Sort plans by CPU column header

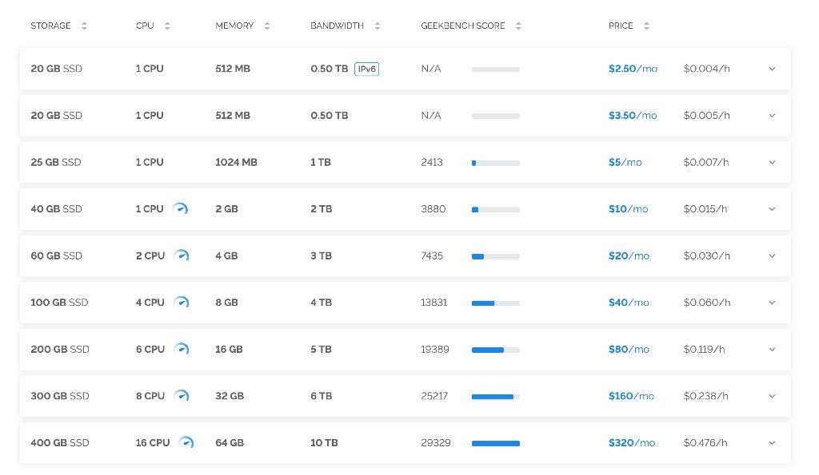point(167,26)
